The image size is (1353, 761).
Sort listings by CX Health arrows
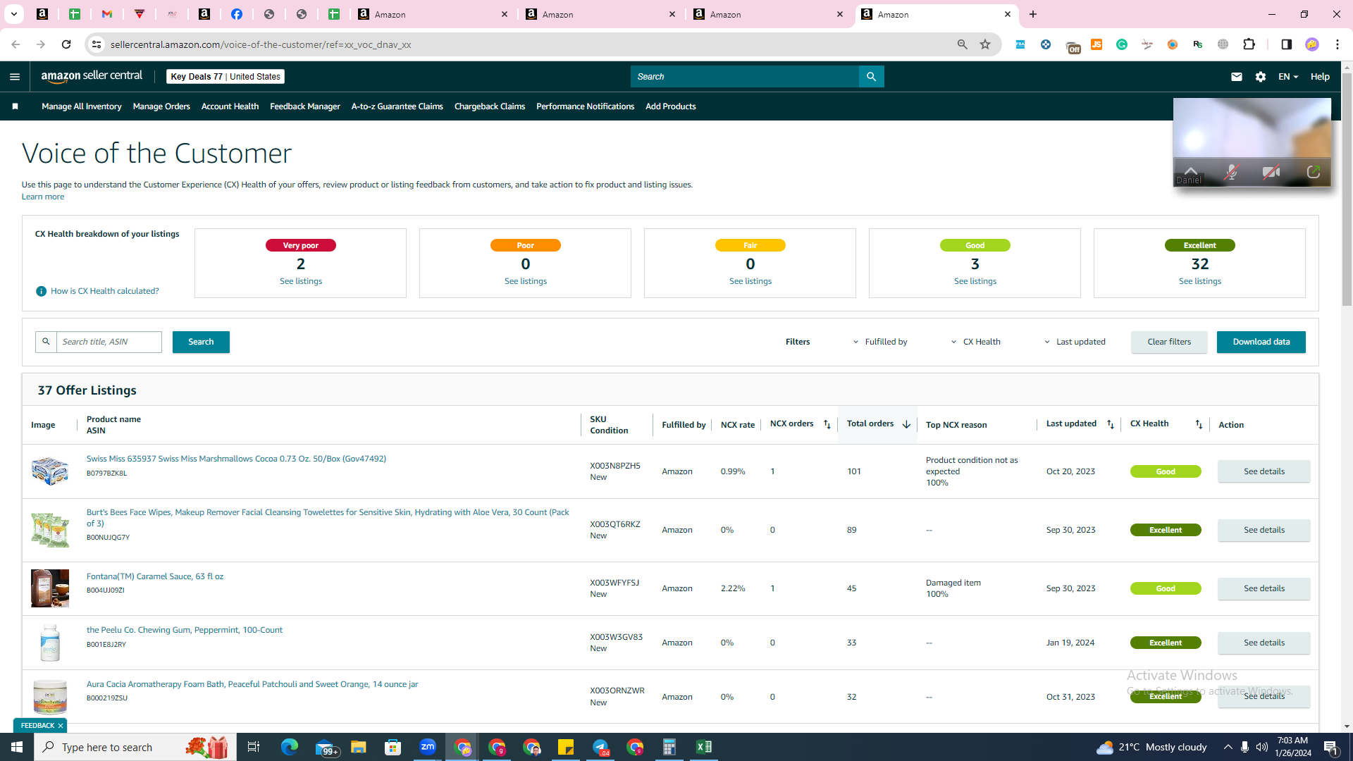(1199, 424)
